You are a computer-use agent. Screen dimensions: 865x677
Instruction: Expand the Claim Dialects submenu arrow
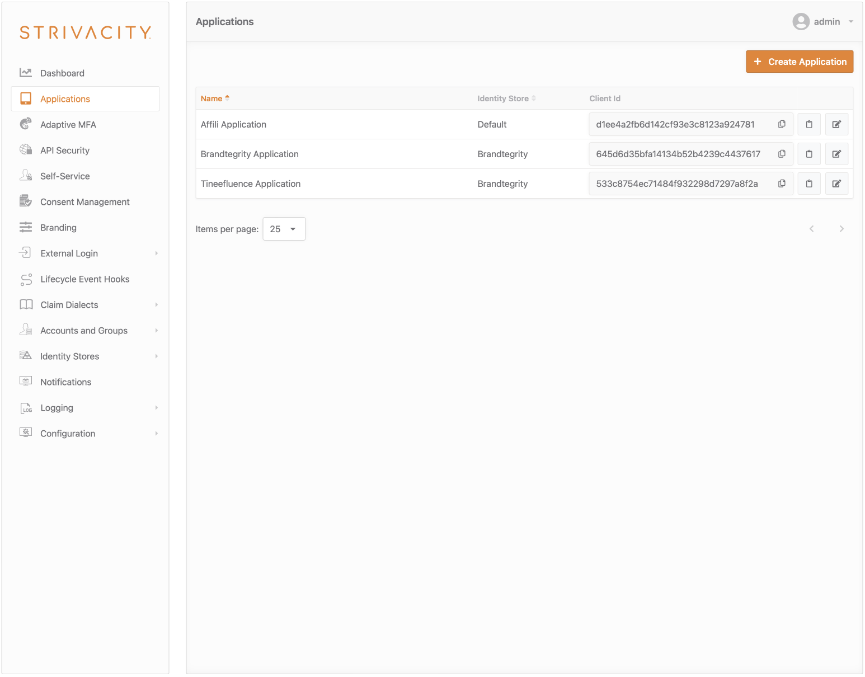click(157, 305)
